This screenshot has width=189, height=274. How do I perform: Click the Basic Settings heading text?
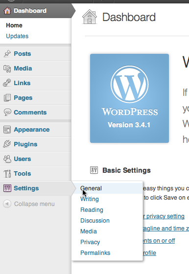point(126,170)
